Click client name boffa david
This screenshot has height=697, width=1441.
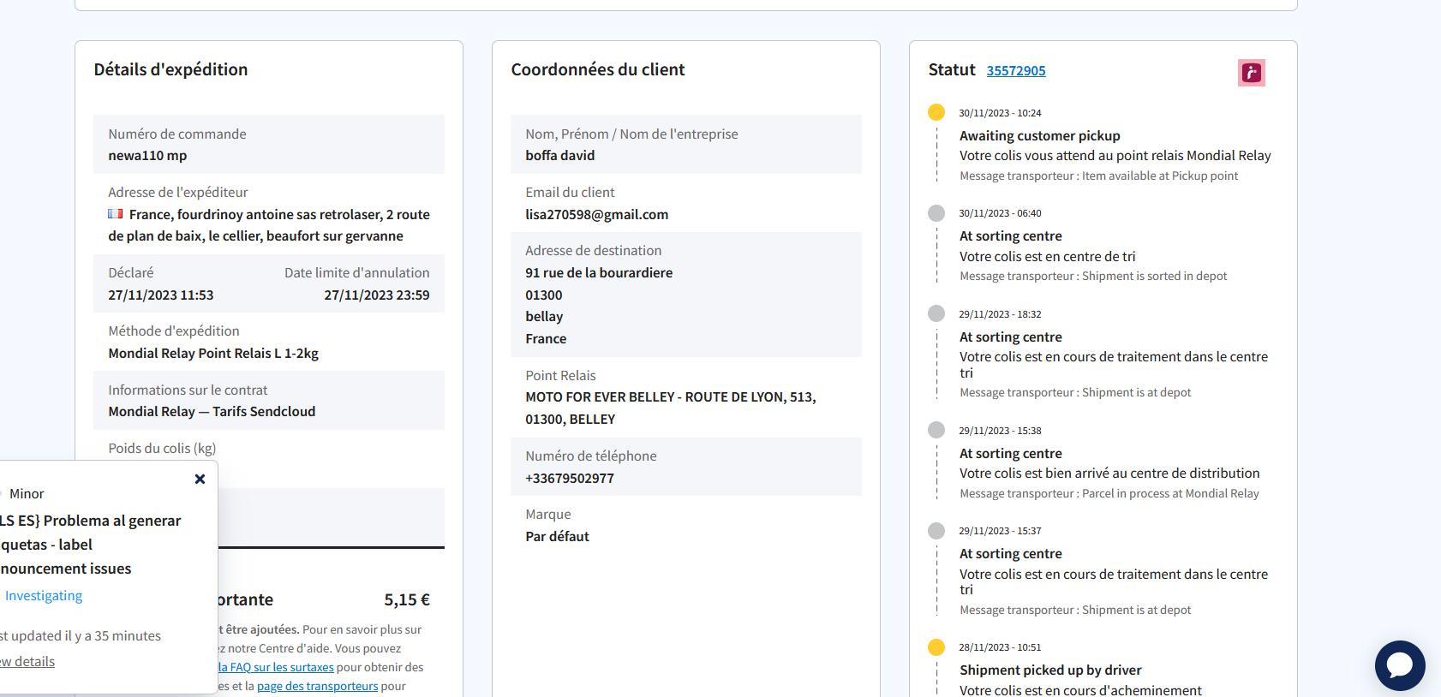coord(559,156)
